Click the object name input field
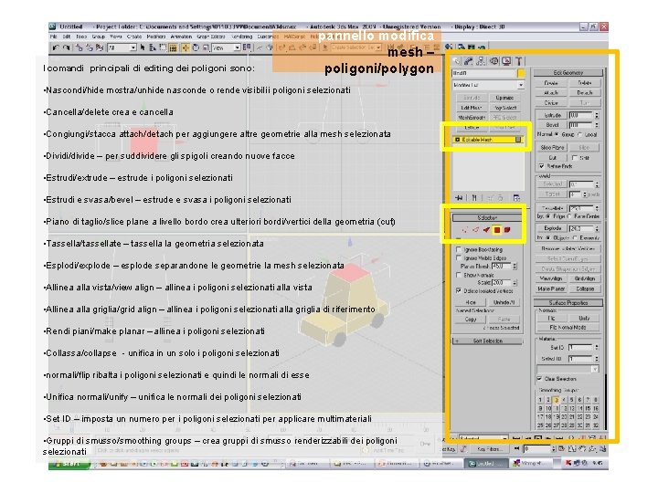 [483, 73]
